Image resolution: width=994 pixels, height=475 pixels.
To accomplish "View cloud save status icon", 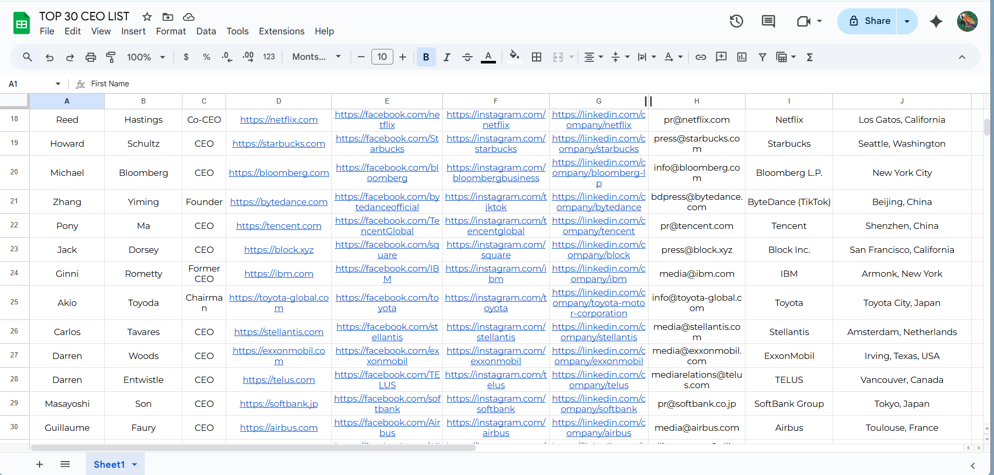I will pos(189,17).
